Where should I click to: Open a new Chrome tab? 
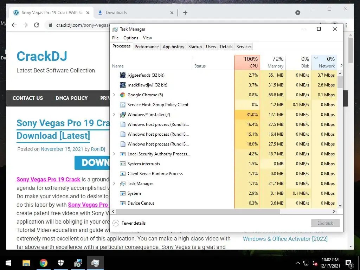coord(185,13)
